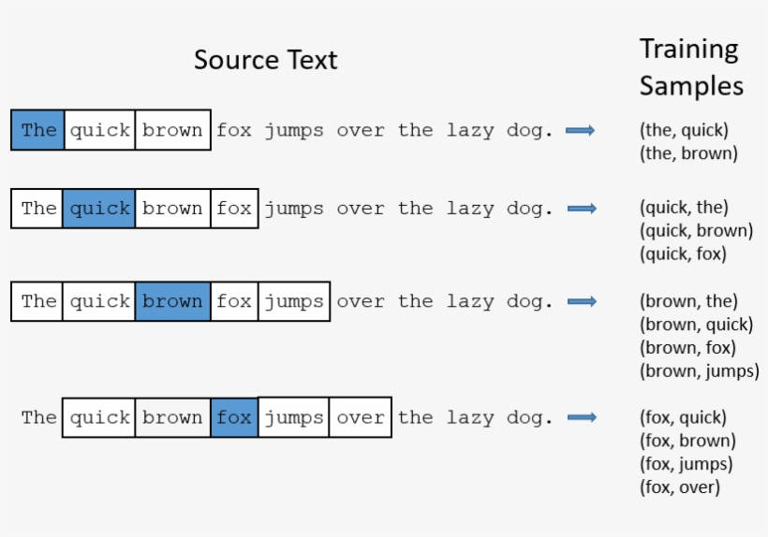Select the highlighted blue 'quick' box
This screenshot has width=768, height=537.
tap(99, 209)
